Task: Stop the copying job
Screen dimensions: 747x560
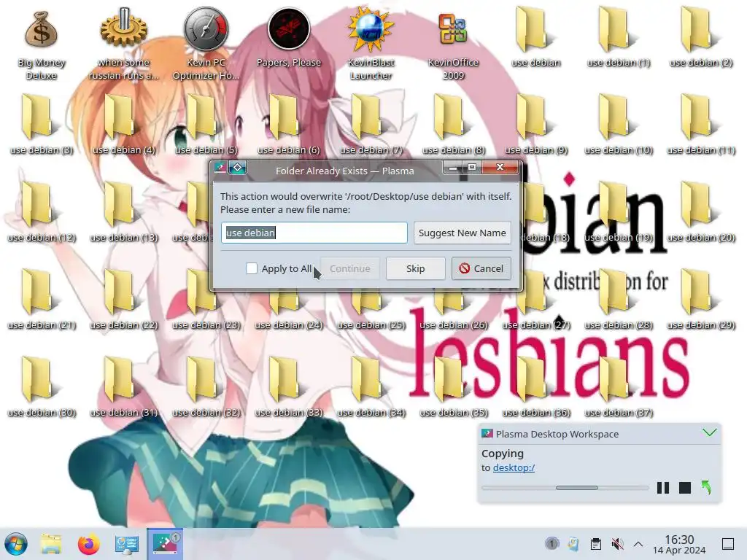Action: click(684, 488)
